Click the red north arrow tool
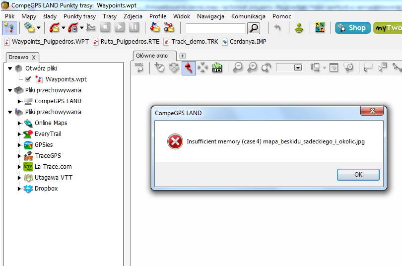The width and height of the screenshot is (402, 266). click(x=189, y=68)
